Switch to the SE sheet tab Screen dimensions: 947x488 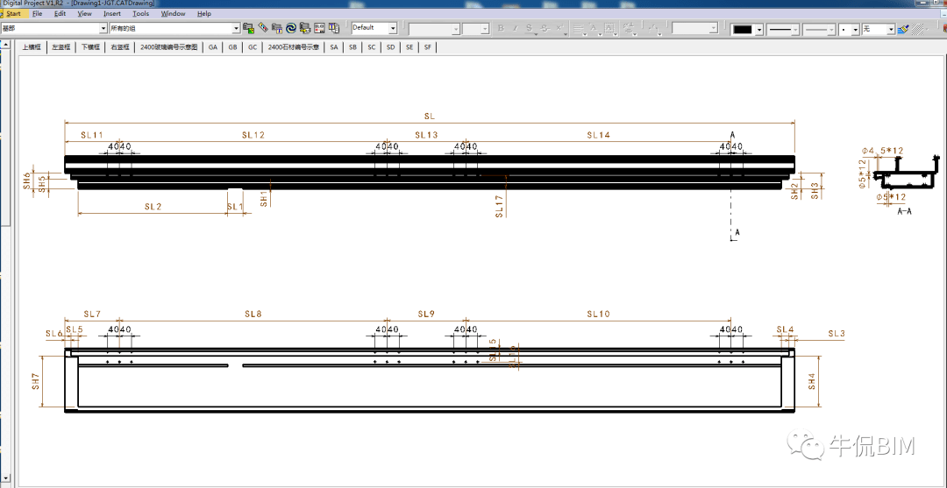[x=409, y=47]
